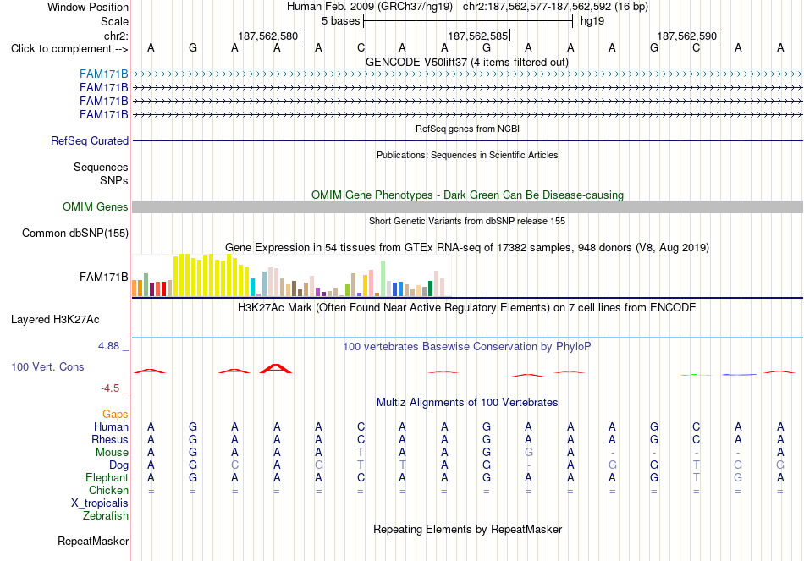Screen dimensions: 804x561
Task: Click 'Multiz Alignments of 100 Vertebrates' title
Action: click(467, 403)
